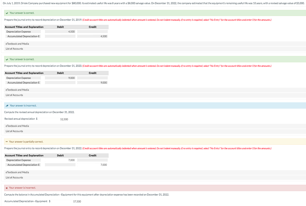Viewport: 306px width, 206px height.
Task: Click the 2020 debit field showing 9,000
Action: point(60,78)
